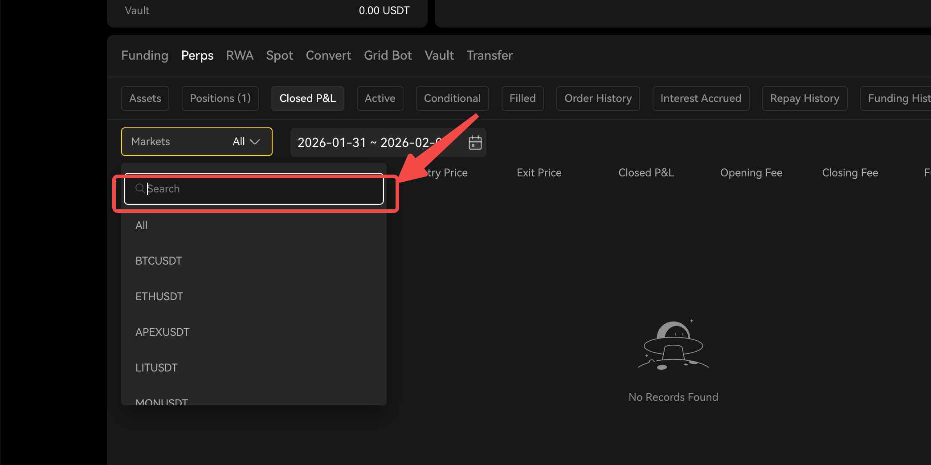Open the Transfer tab
This screenshot has height=465, width=931.
490,55
